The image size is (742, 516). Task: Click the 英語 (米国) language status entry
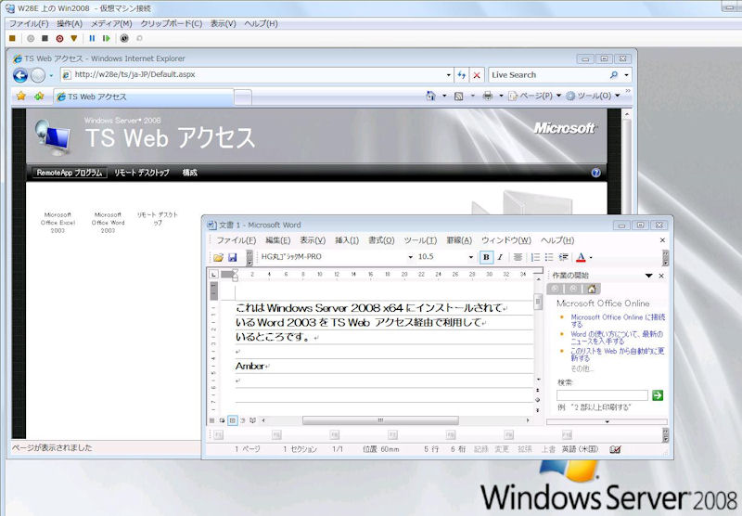(581, 449)
